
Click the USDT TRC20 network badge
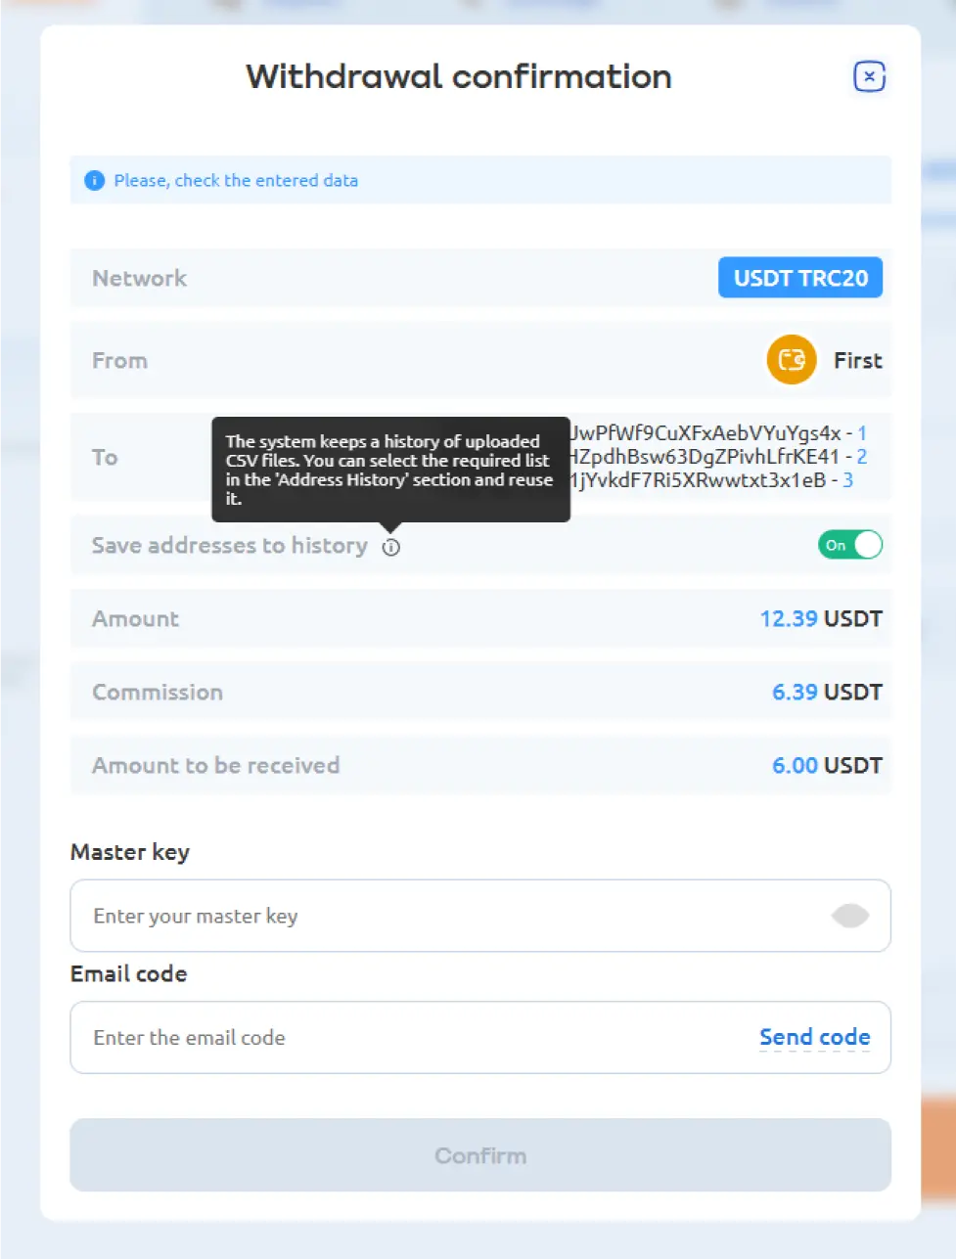pos(800,278)
